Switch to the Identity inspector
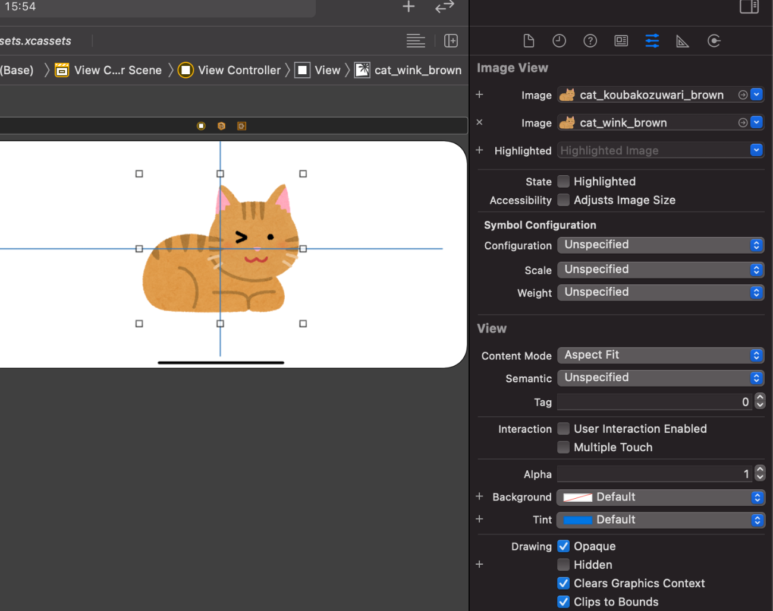773x611 pixels. 621,41
